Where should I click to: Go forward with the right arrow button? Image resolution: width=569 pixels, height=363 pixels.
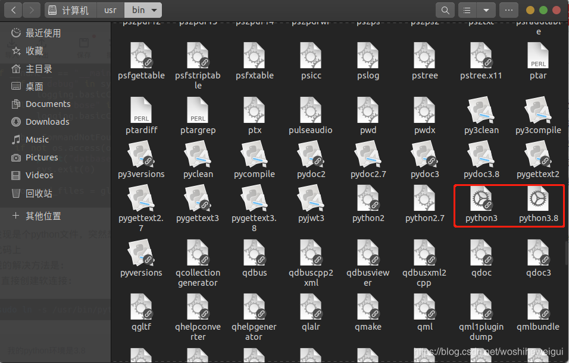click(x=32, y=10)
